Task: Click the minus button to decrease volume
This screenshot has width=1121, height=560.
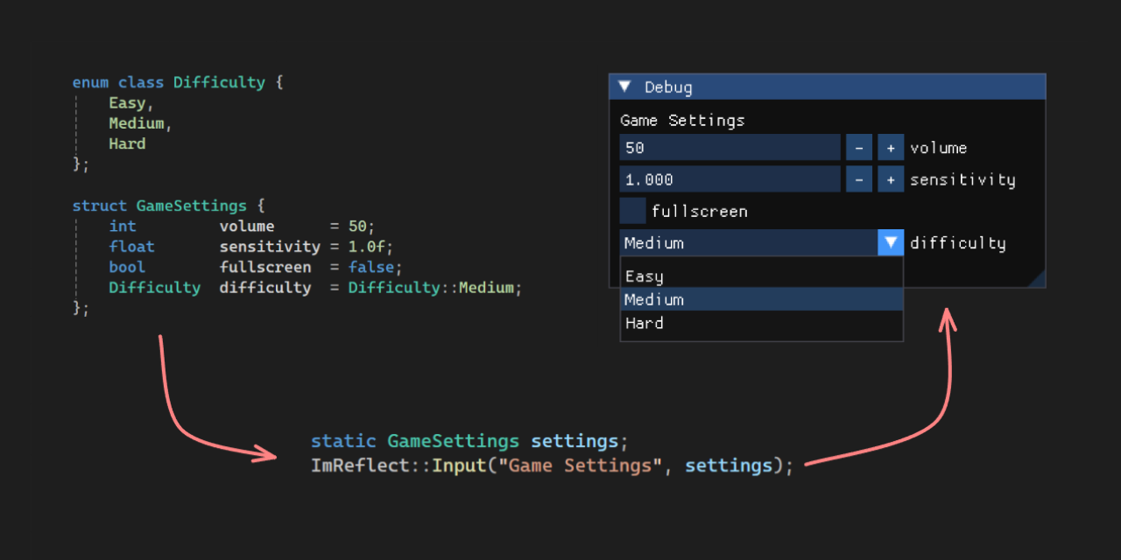Action: [859, 147]
